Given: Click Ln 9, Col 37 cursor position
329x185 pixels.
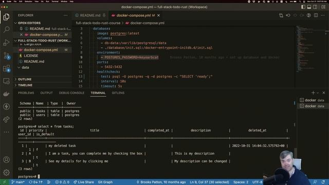Looking at the screenshot, I should (x=209, y=182).
